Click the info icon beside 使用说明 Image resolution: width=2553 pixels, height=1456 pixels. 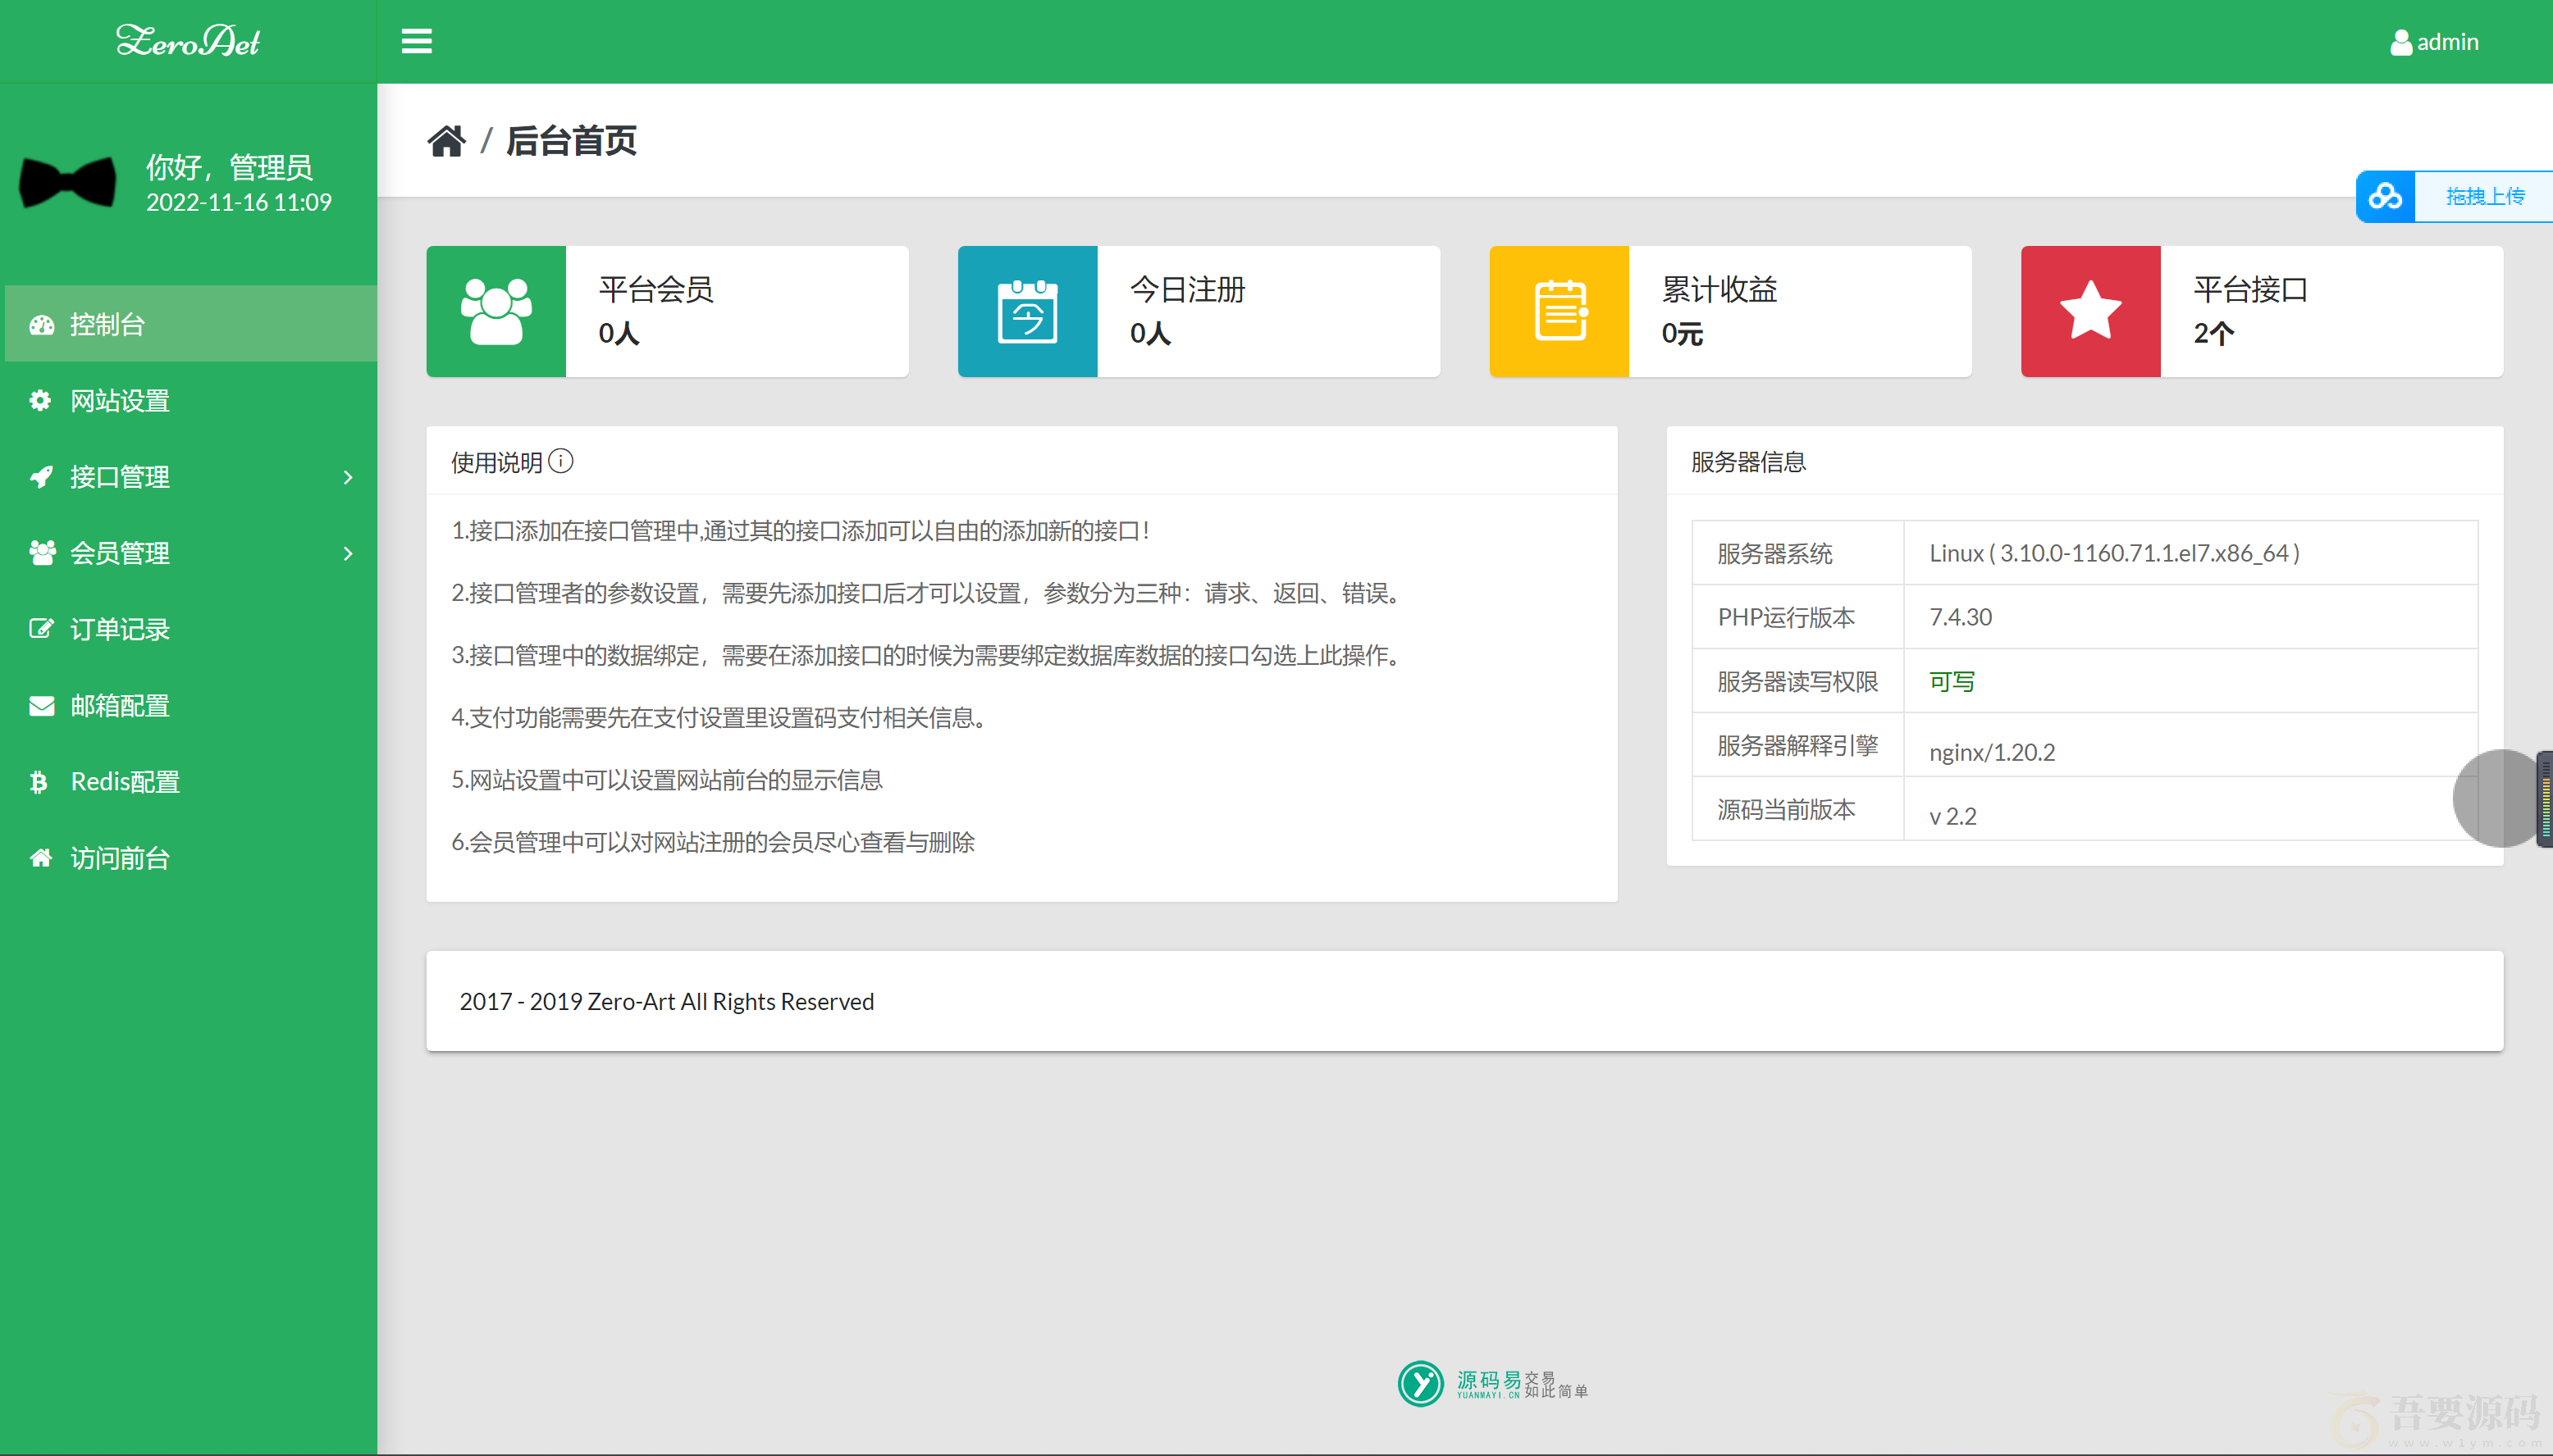click(x=561, y=461)
